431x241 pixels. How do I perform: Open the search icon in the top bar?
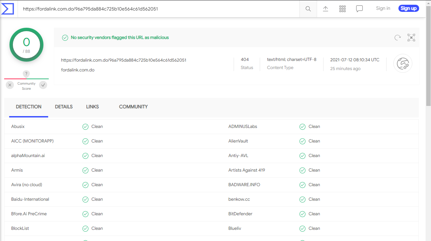point(308,9)
